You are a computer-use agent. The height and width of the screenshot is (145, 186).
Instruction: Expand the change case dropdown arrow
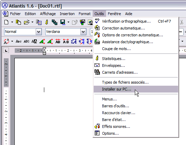(12, 41)
